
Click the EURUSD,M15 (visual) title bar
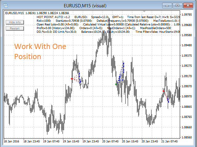[x=85, y=6]
